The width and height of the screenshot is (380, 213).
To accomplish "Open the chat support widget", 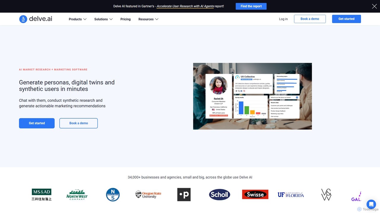I will 371,204.
